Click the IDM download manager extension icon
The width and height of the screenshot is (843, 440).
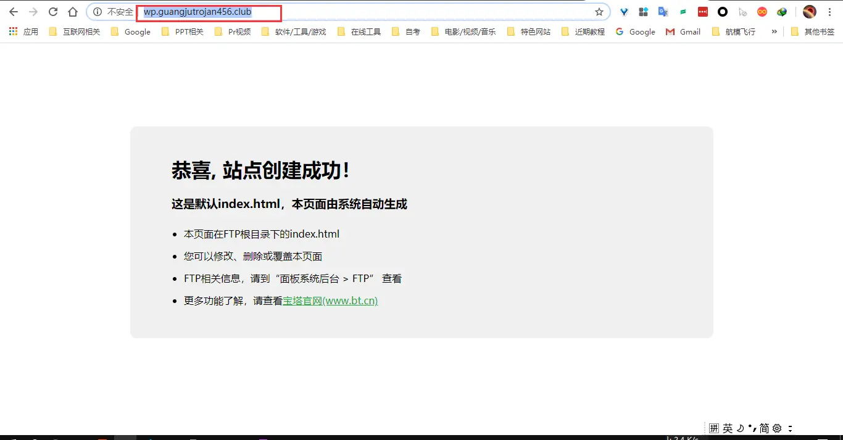[781, 11]
